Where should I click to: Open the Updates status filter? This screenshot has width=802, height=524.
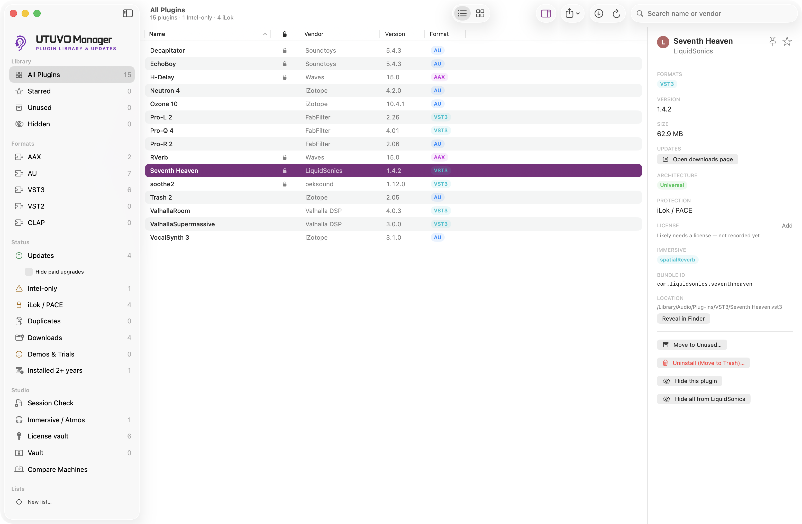pos(72,256)
